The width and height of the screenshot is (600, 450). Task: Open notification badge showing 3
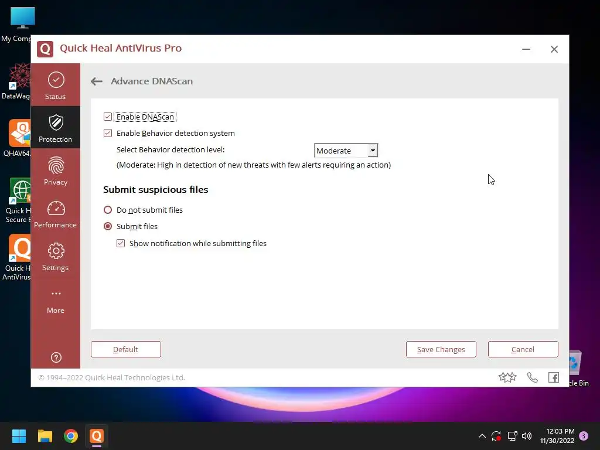(x=584, y=436)
